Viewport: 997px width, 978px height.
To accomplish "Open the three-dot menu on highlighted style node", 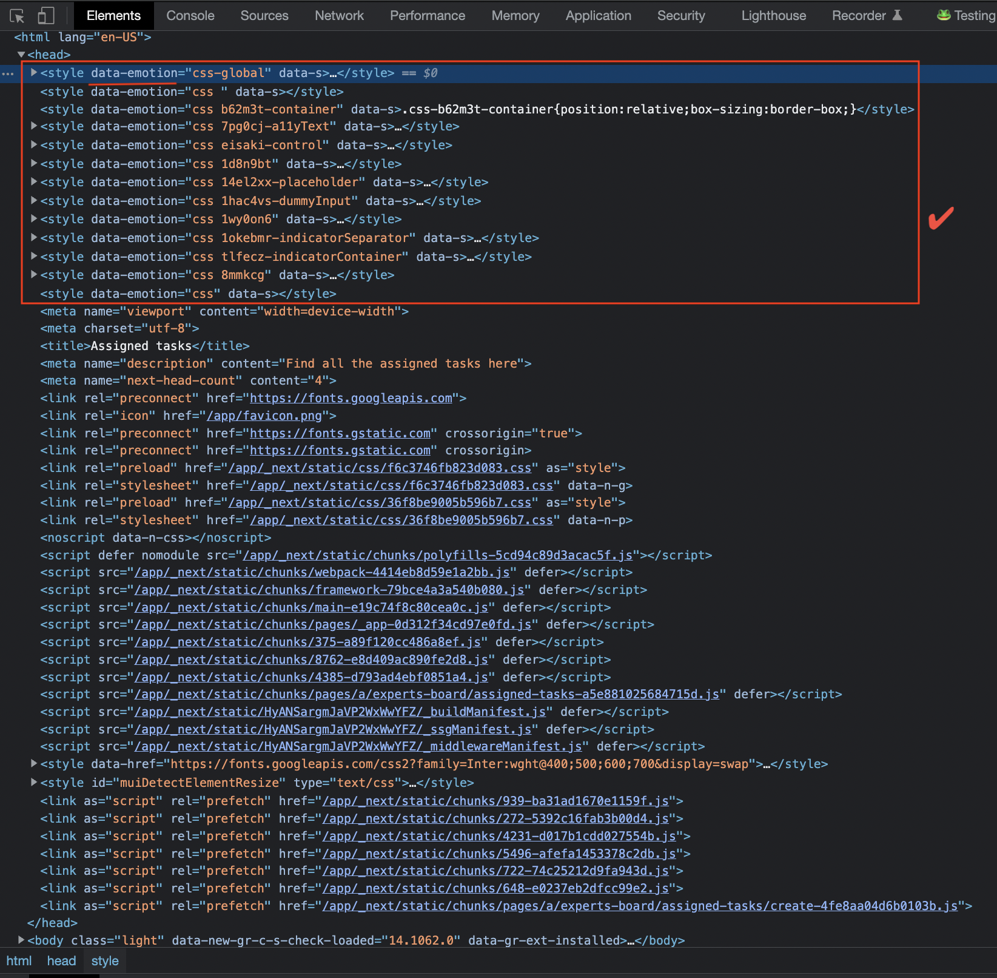I will [8, 73].
